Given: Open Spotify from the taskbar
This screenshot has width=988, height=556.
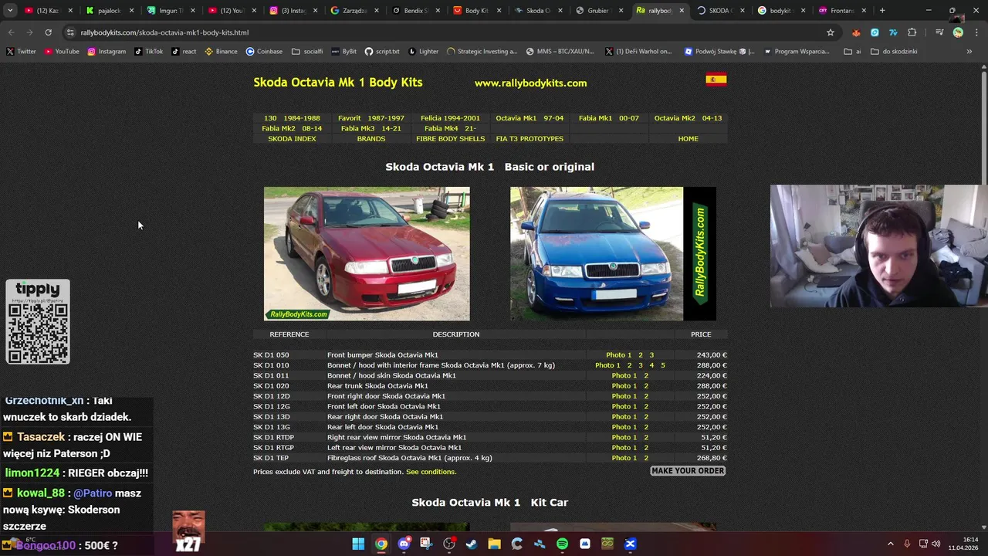Looking at the screenshot, I should tap(562, 544).
